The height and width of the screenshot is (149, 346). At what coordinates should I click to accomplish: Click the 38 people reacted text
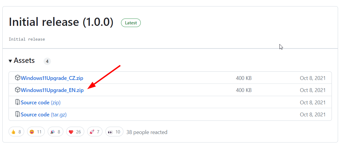point(147,132)
